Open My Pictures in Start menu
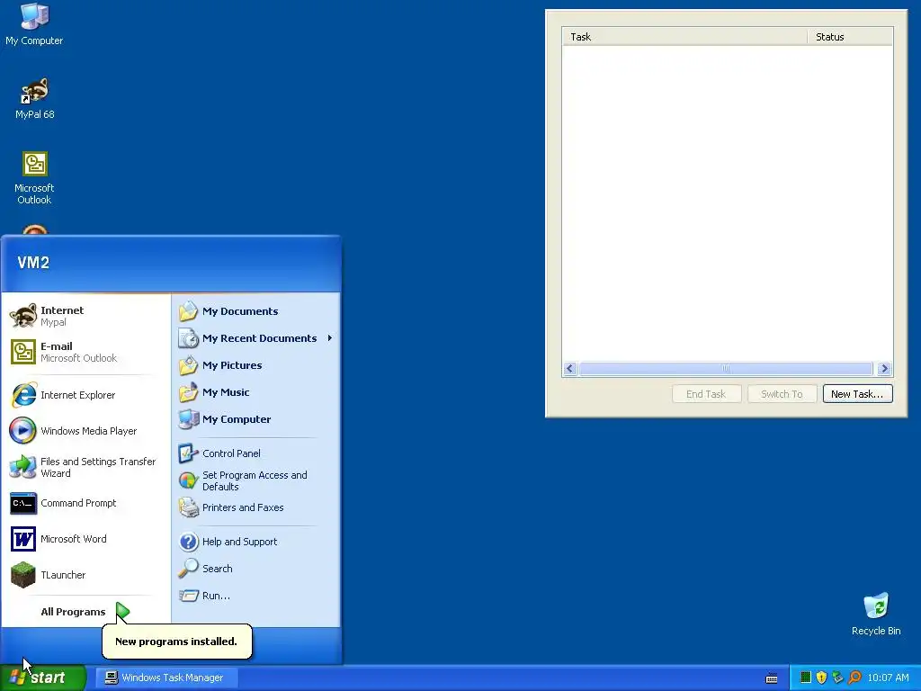This screenshot has height=691, width=921. [255, 365]
